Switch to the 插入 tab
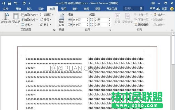 coord(30,9)
